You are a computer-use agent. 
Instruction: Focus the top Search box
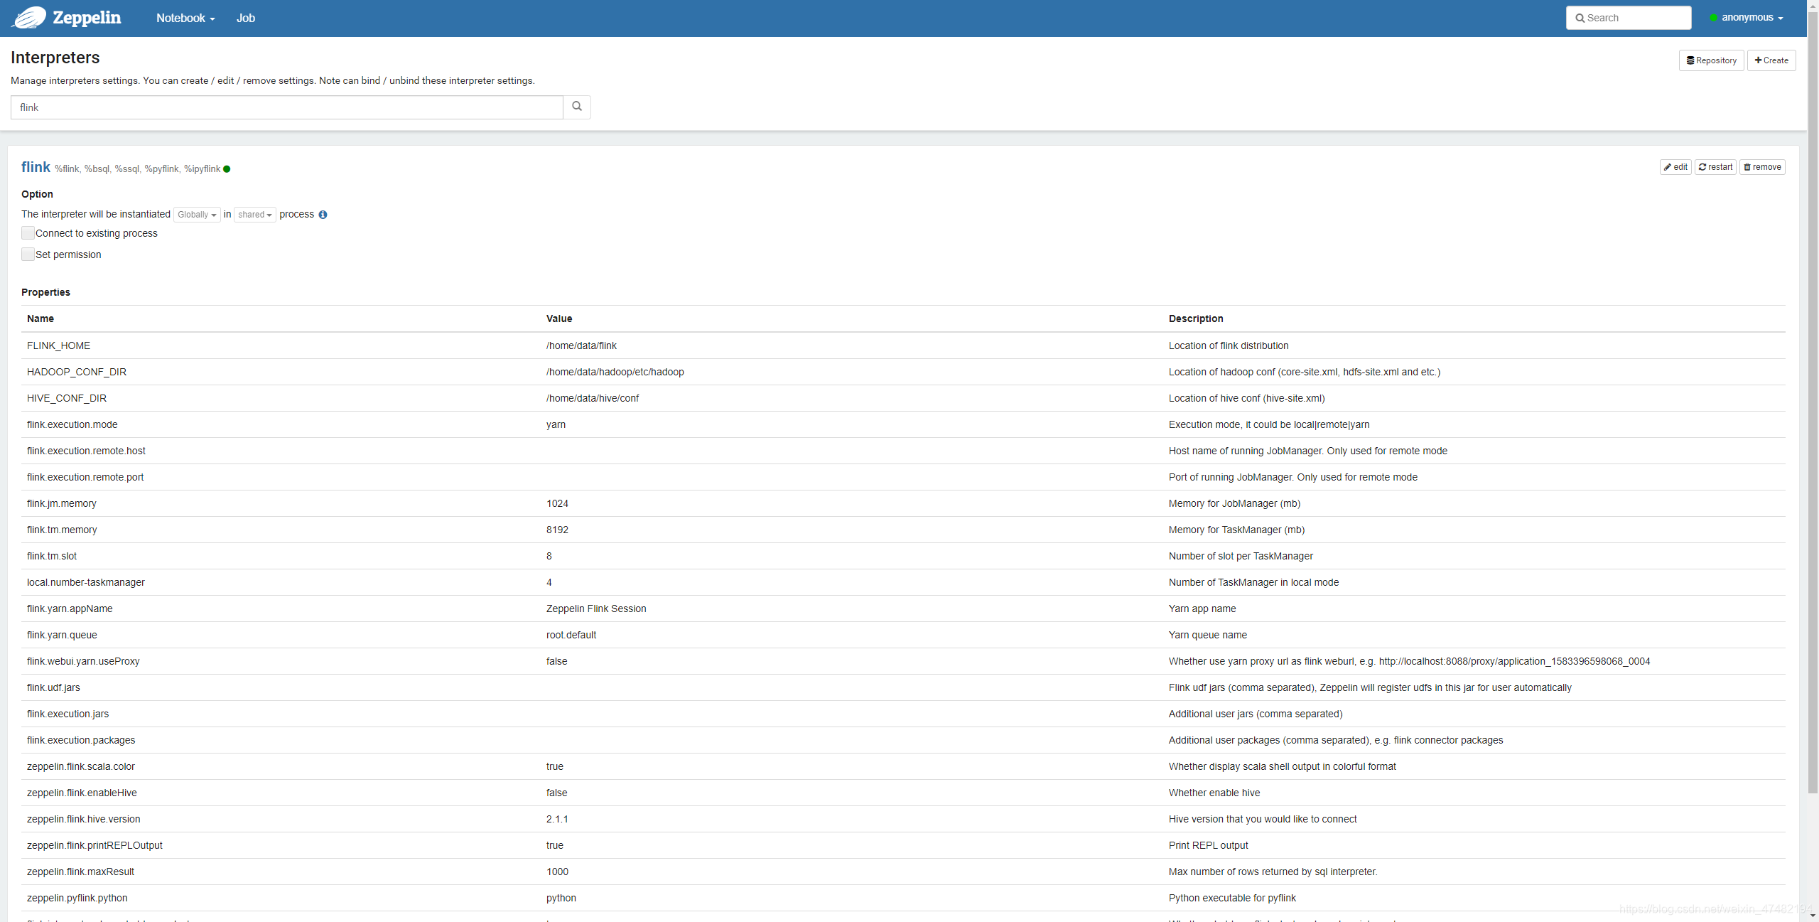[x=1628, y=18]
